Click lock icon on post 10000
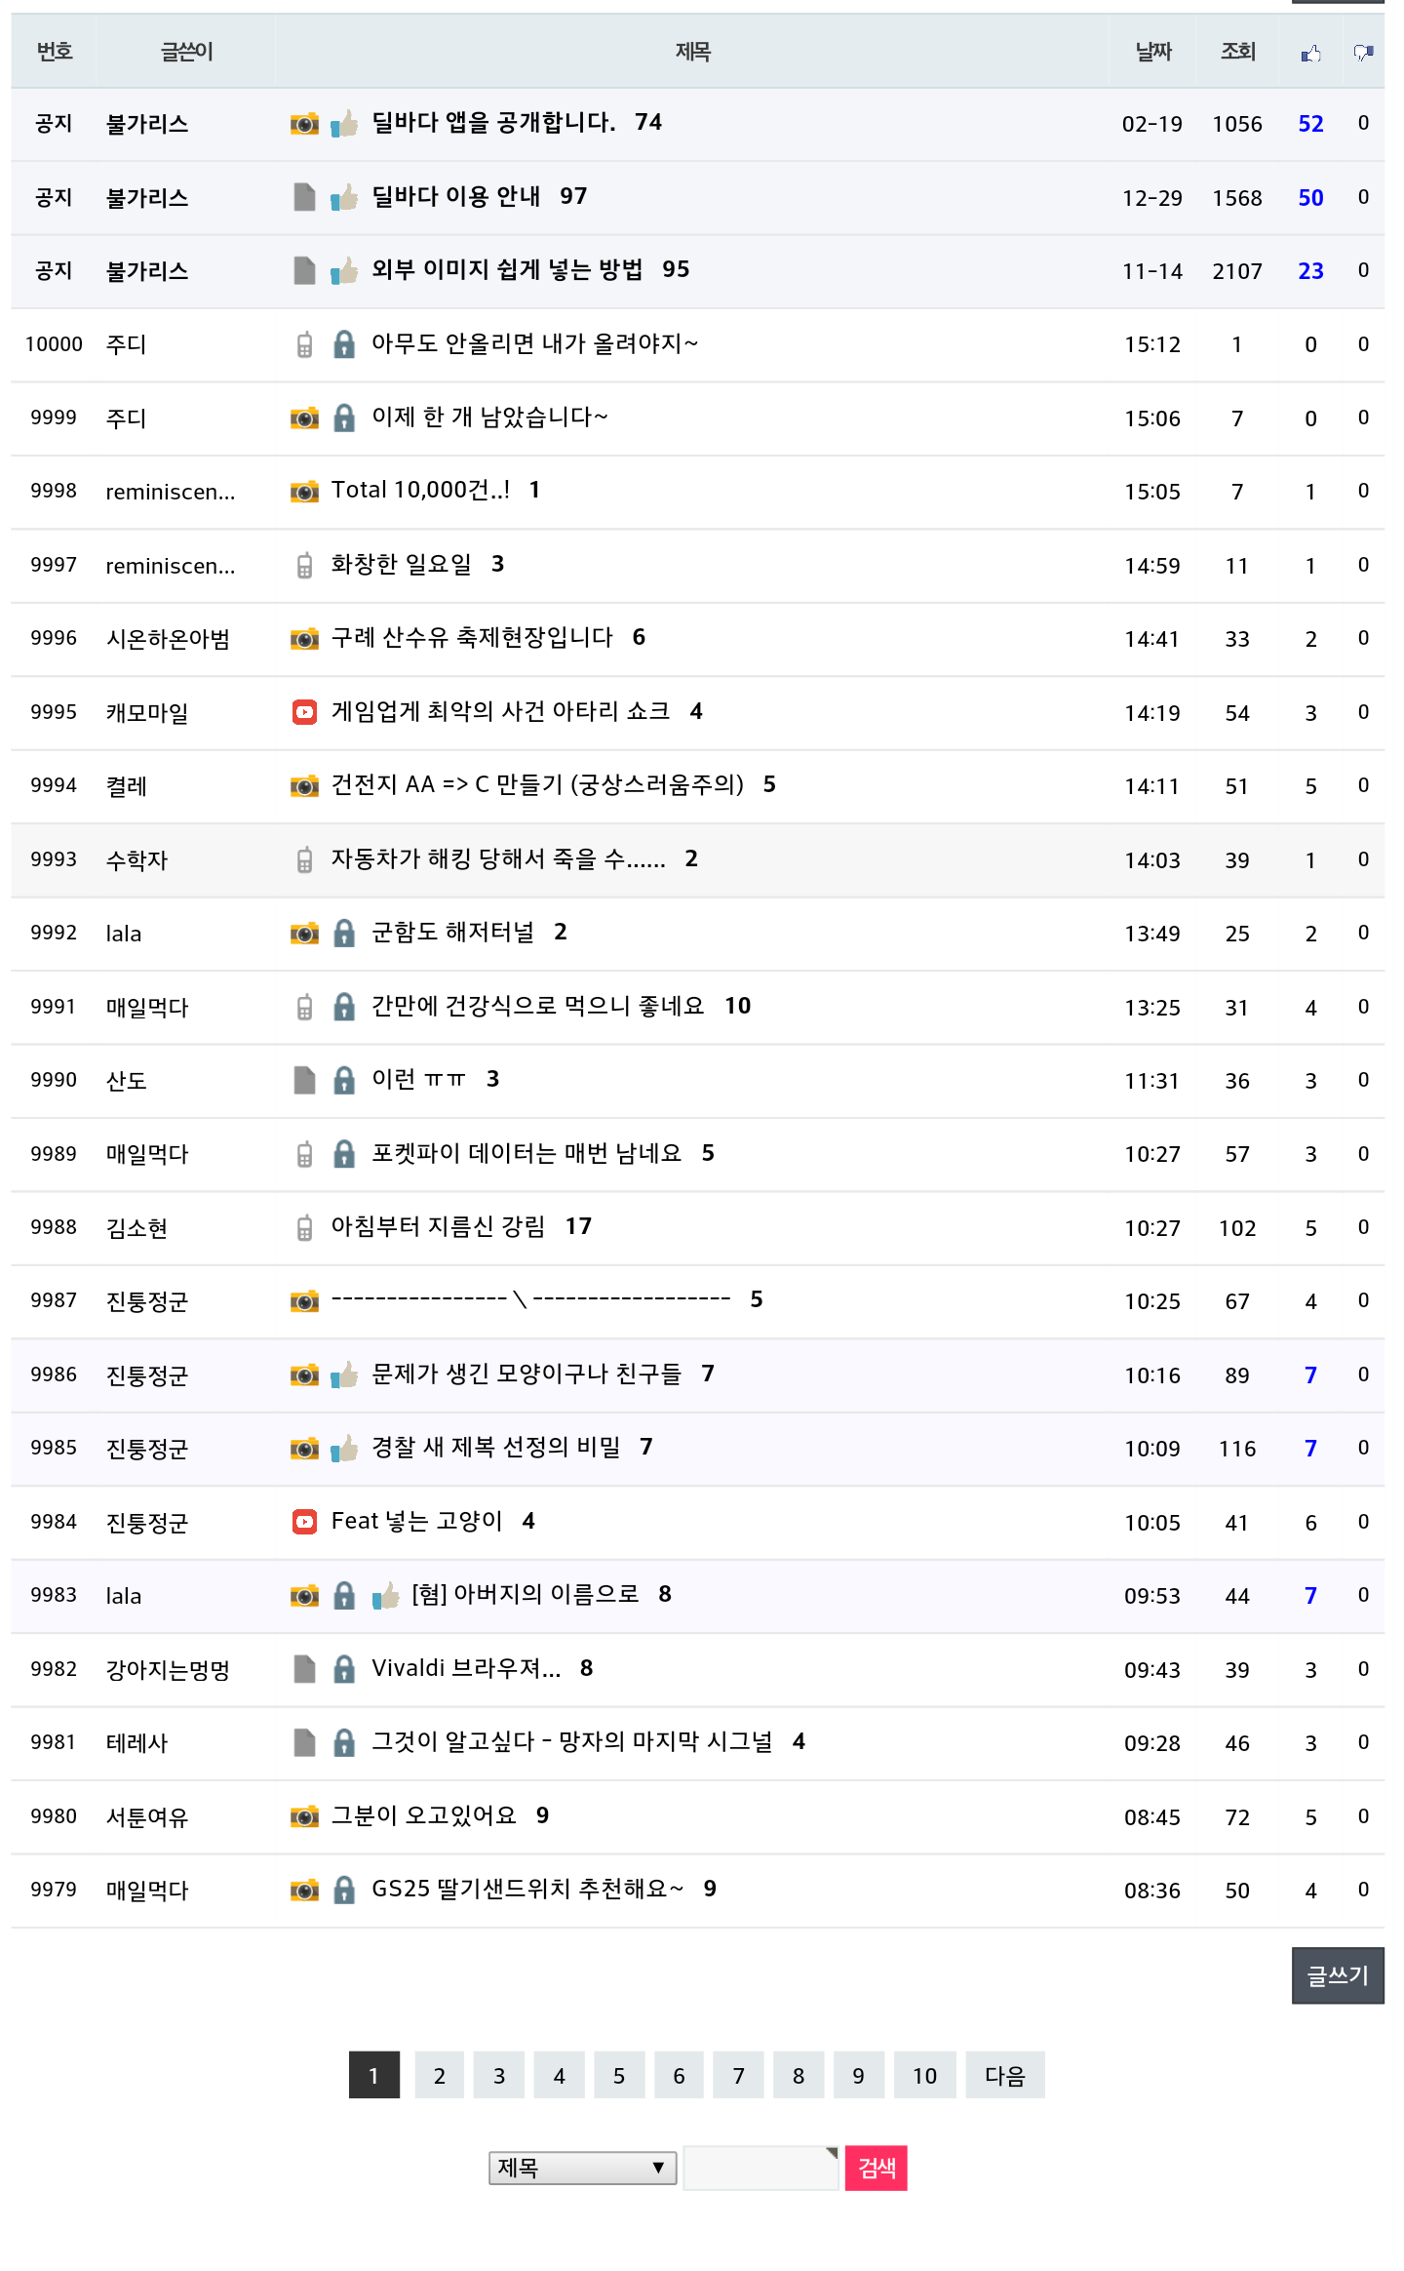The image size is (1404, 2271). click(x=344, y=344)
